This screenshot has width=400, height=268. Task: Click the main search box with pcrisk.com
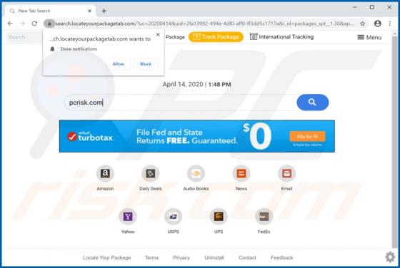pyautogui.click(x=180, y=103)
